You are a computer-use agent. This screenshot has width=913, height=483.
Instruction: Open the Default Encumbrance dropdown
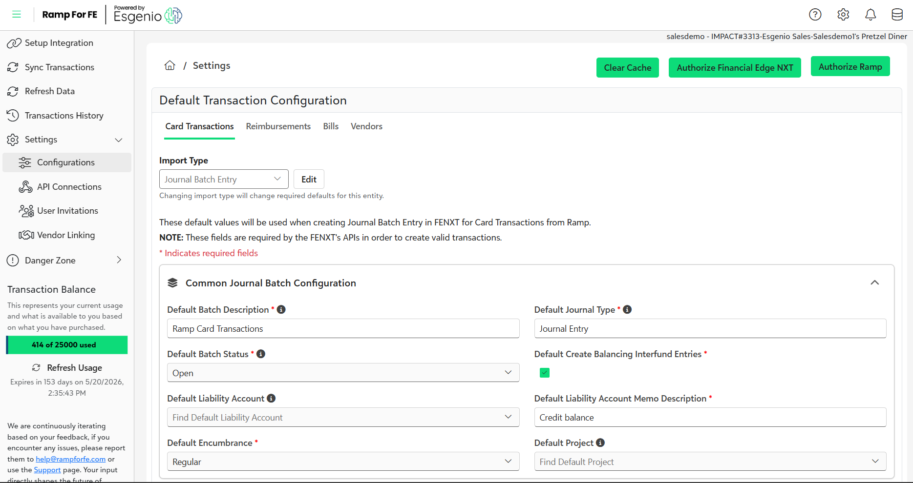343,462
